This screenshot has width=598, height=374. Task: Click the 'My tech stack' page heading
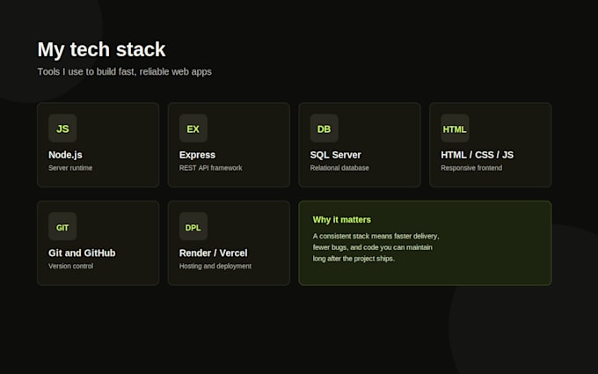point(101,49)
